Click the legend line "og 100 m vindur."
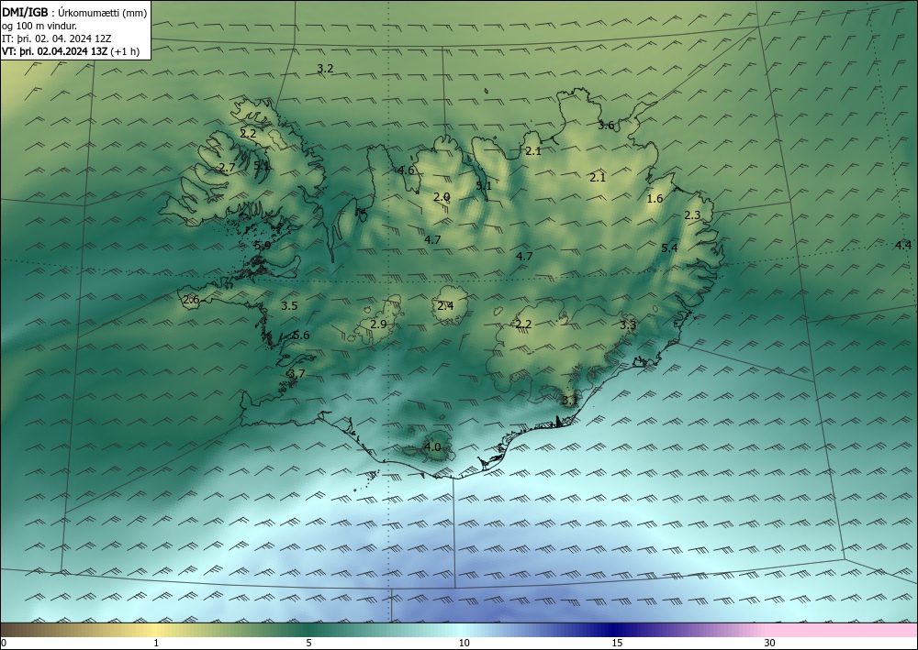Screen dimensions: 918x650 [x=39, y=26]
